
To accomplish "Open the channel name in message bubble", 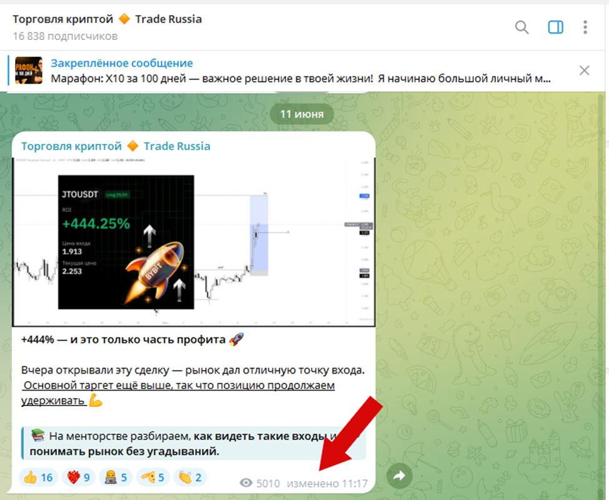I will tap(116, 146).
